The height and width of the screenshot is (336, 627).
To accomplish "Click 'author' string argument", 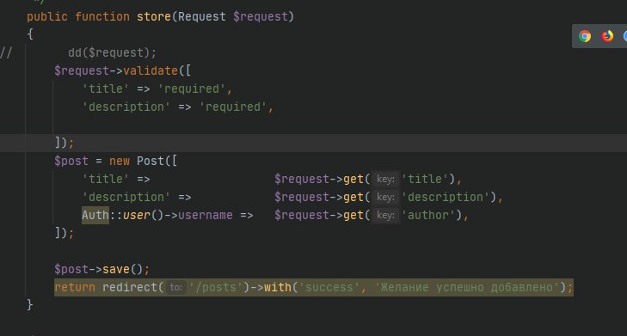I will tap(428, 216).
